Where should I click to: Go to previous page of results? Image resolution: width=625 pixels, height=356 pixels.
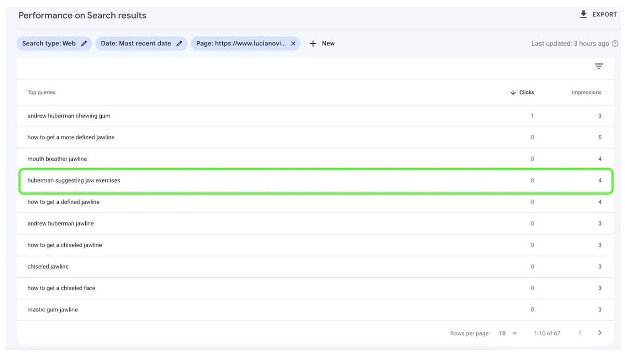580,333
